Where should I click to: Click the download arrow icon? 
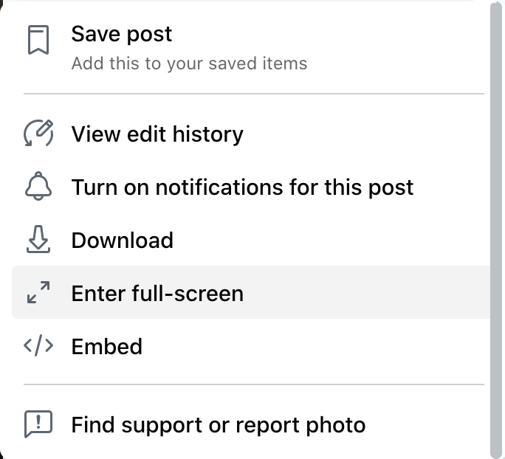[x=38, y=239]
